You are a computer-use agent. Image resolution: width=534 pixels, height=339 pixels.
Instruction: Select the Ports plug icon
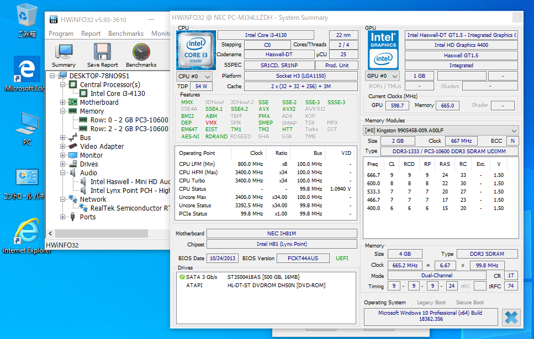[72, 217]
